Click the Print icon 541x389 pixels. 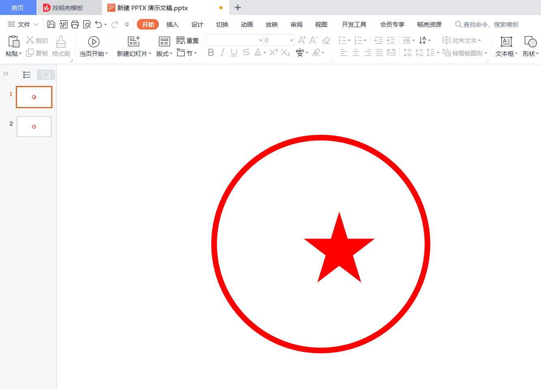coord(75,24)
